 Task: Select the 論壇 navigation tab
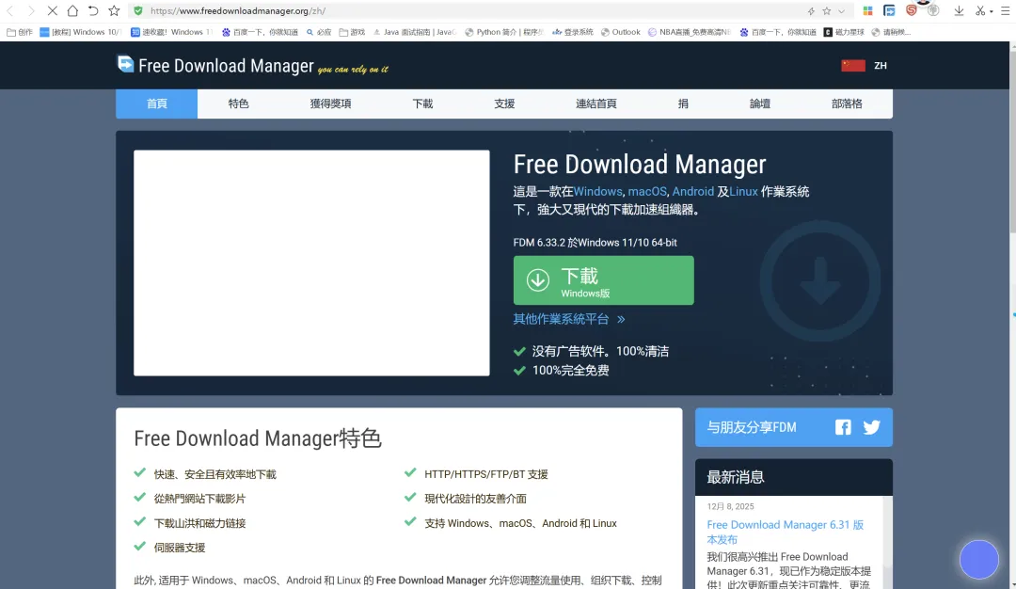click(x=760, y=103)
